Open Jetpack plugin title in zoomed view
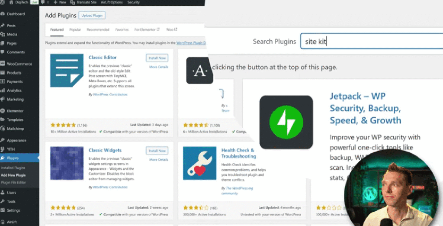Screen dimensions: 443x226 click(366, 108)
